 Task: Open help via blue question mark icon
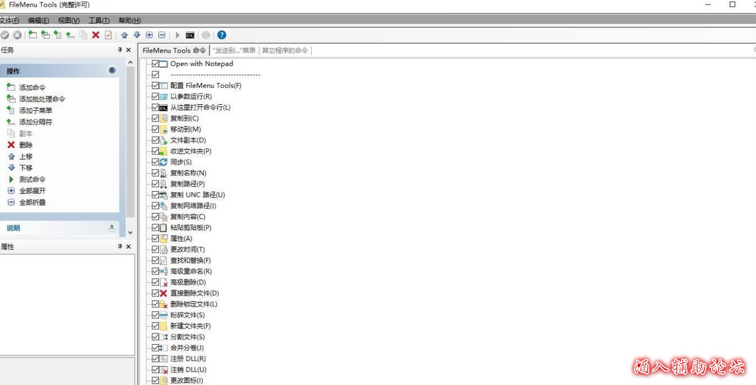pyautogui.click(x=222, y=35)
